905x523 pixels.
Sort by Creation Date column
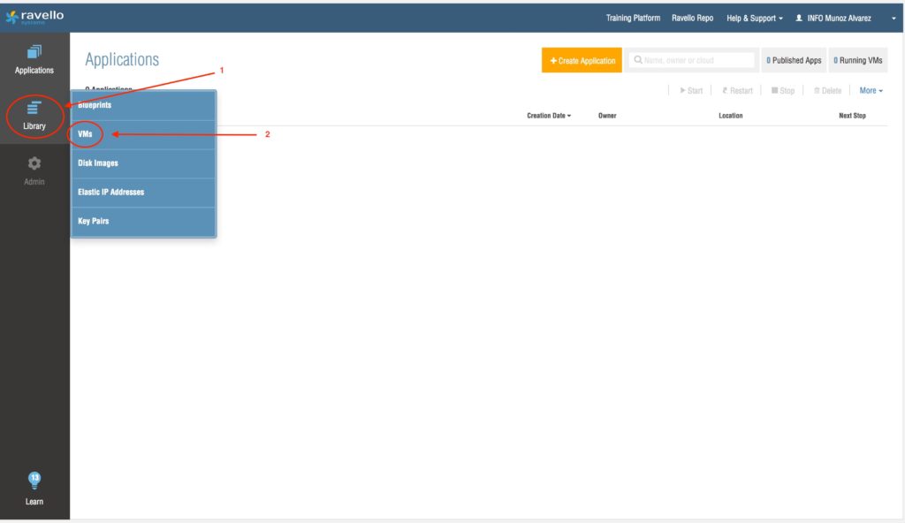click(549, 116)
